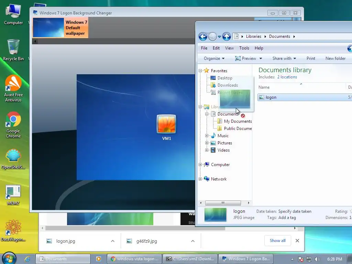Image resolution: width=352 pixels, height=264 pixels.
Task: Open the View menu
Action: (x=229, y=48)
